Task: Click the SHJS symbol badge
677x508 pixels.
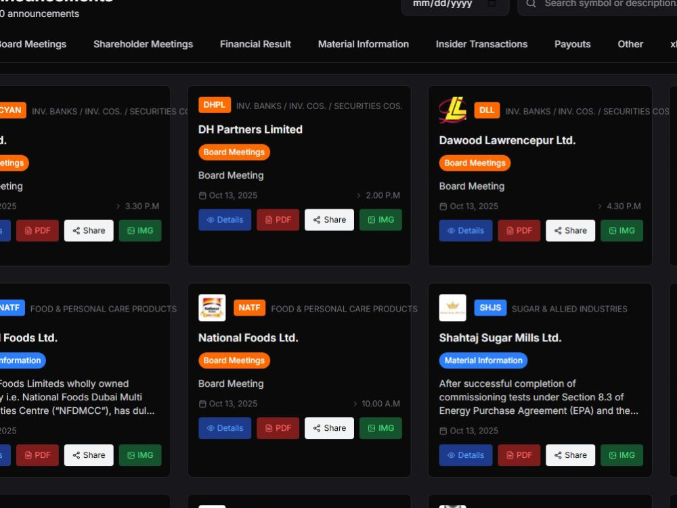Action: tap(490, 308)
